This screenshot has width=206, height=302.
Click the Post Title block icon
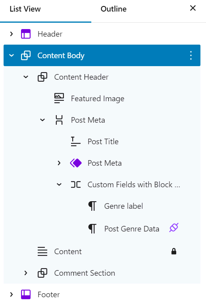[x=76, y=141]
